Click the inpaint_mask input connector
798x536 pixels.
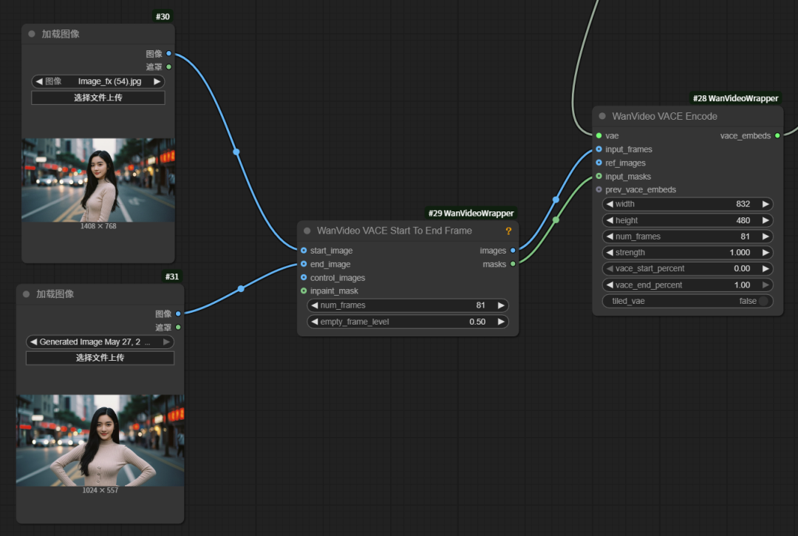click(x=304, y=291)
